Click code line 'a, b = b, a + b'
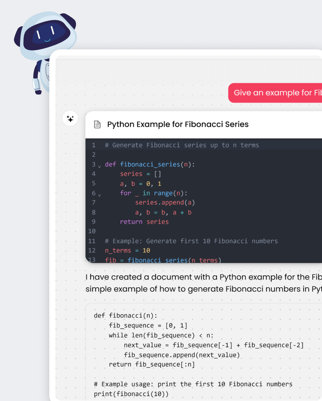Image resolution: width=322 pixels, height=401 pixels. pos(163,212)
